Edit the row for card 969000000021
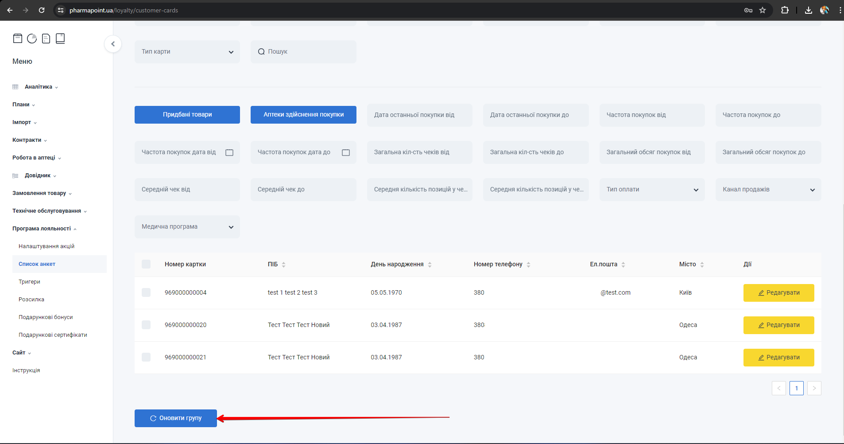The image size is (844, 444). click(x=778, y=358)
